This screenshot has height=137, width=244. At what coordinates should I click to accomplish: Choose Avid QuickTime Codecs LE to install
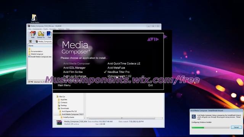[x=124, y=64]
